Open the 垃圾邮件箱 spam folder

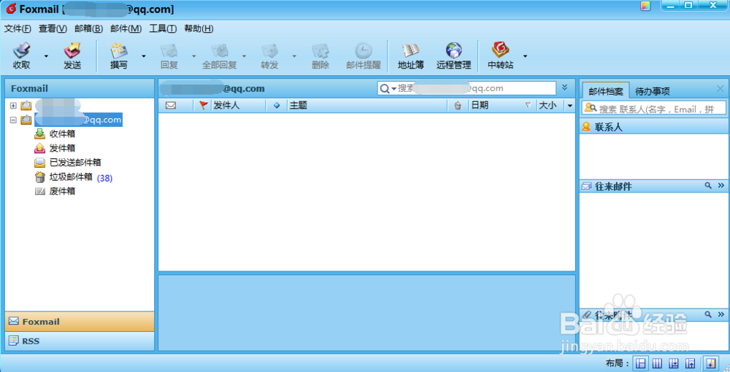(64, 177)
